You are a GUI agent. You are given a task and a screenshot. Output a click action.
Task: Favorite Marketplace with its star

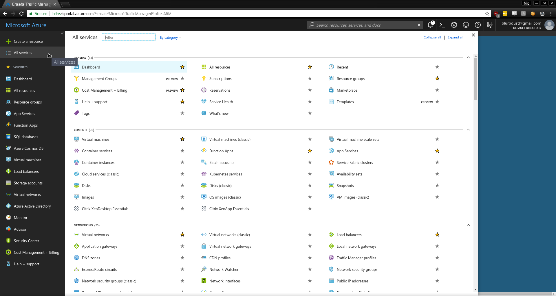pyautogui.click(x=437, y=90)
